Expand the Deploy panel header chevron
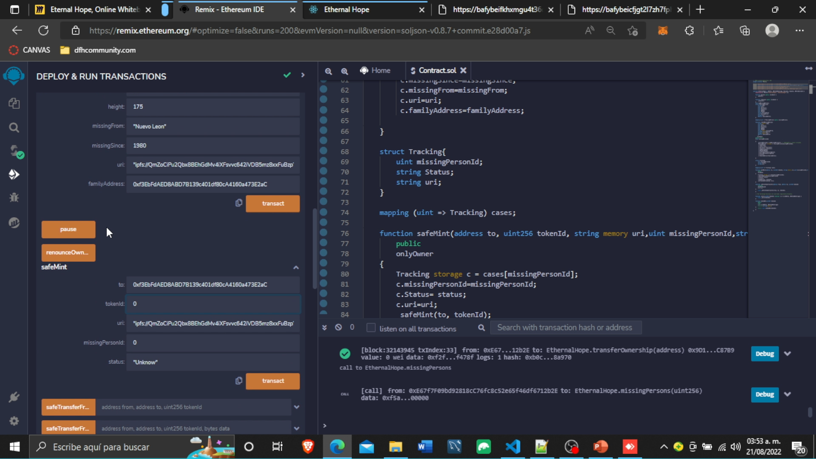Image resolution: width=816 pixels, height=459 pixels. click(303, 75)
